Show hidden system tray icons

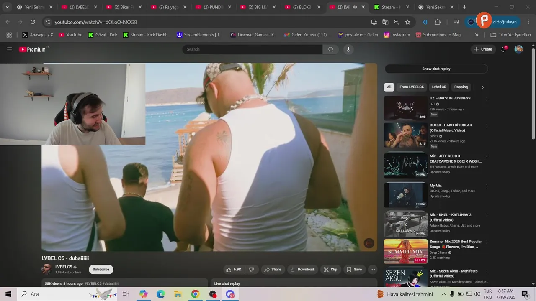point(443,294)
